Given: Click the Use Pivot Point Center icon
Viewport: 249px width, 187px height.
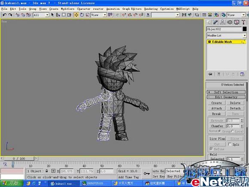Looking at the screenshot, I should [110, 15].
